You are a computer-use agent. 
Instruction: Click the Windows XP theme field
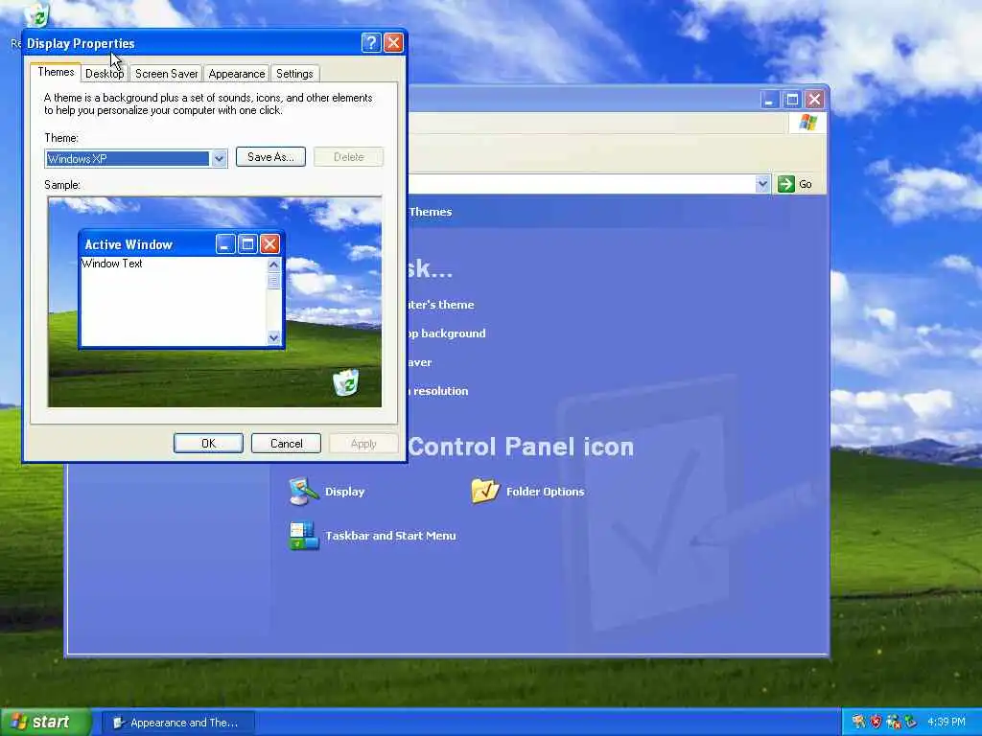point(128,159)
